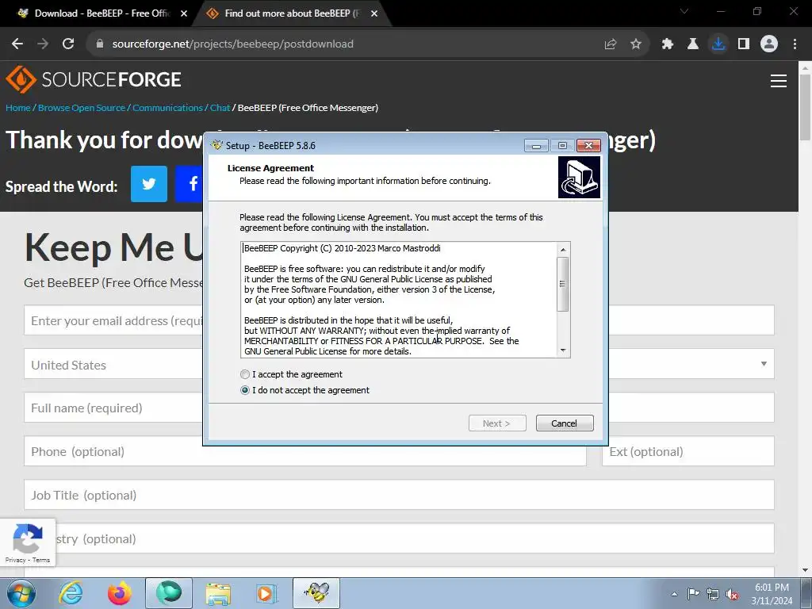Open the Chrome three-dot menu

coord(795,44)
